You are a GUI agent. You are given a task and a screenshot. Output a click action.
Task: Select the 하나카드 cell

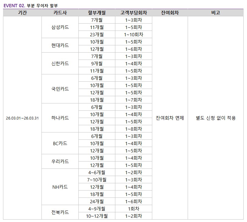(60, 118)
